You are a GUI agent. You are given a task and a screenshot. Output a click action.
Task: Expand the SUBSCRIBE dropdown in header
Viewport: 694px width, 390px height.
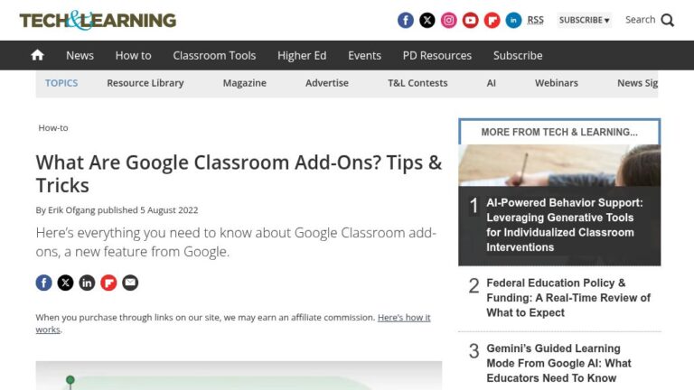(x=585, y=21)
